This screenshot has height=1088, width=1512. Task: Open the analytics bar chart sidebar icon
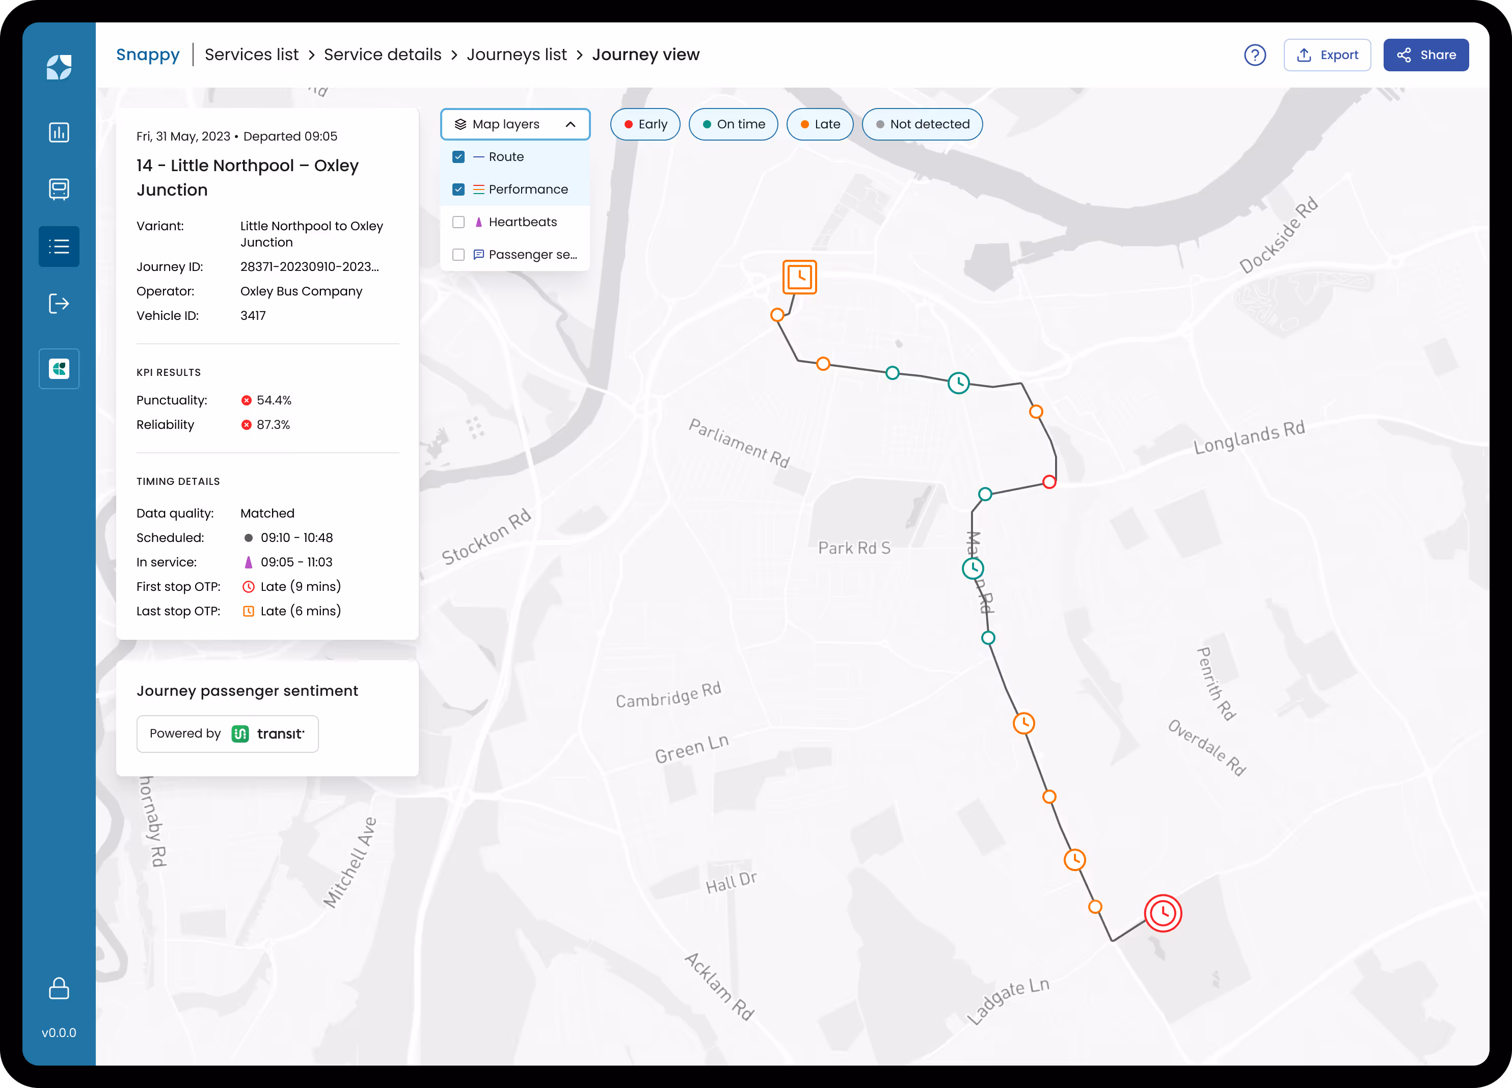[59, 132]
